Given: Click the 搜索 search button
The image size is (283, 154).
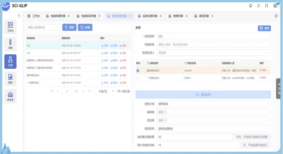Looking at the screenshot, I should click(69, 27).
